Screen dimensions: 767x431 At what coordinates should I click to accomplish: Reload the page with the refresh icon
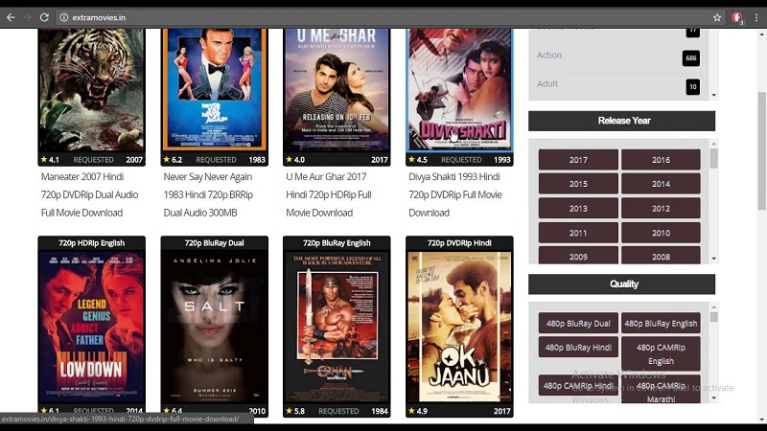click(44, 17)
